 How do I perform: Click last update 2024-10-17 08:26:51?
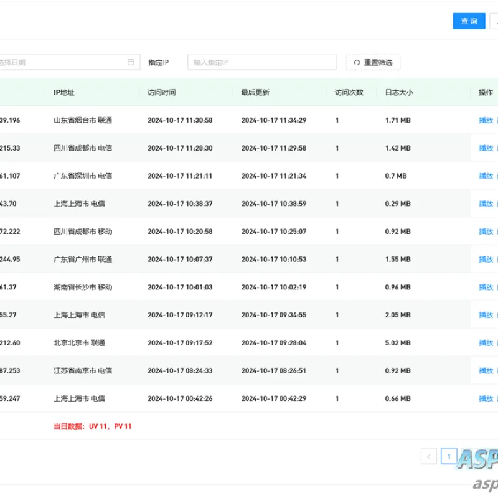274,370
